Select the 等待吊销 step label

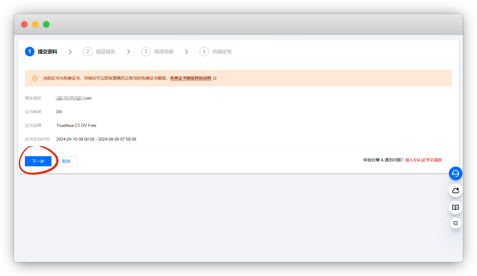coord(164,52)
